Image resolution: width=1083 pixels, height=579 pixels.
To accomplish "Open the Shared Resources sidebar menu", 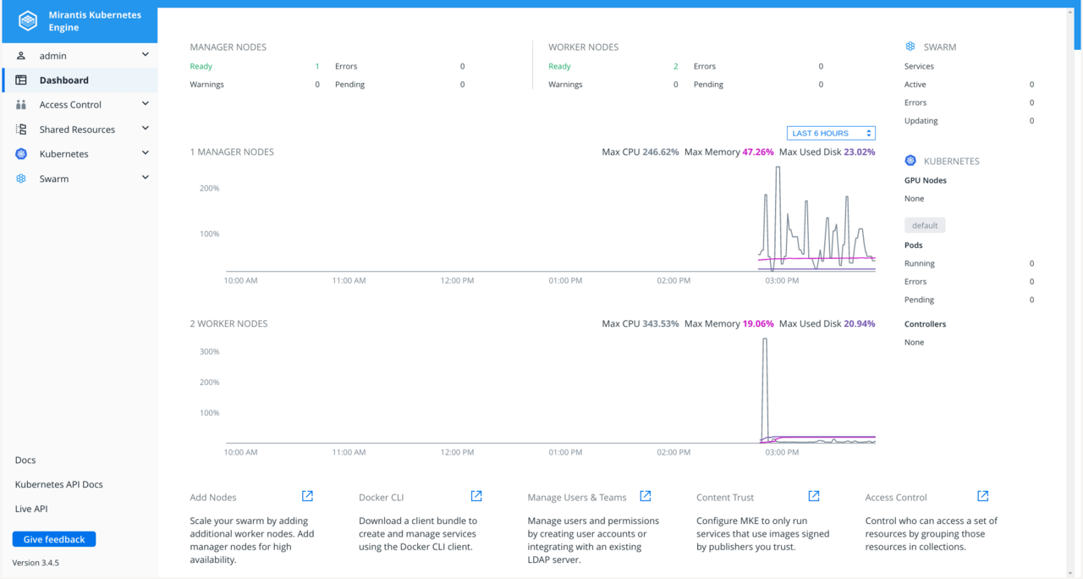I will point(80,130).
